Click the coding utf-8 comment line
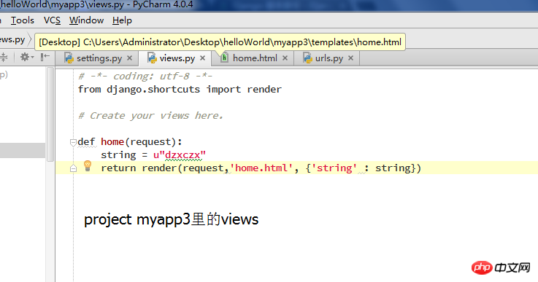This screenshot has height=282, width=538. tap(145, 76)
